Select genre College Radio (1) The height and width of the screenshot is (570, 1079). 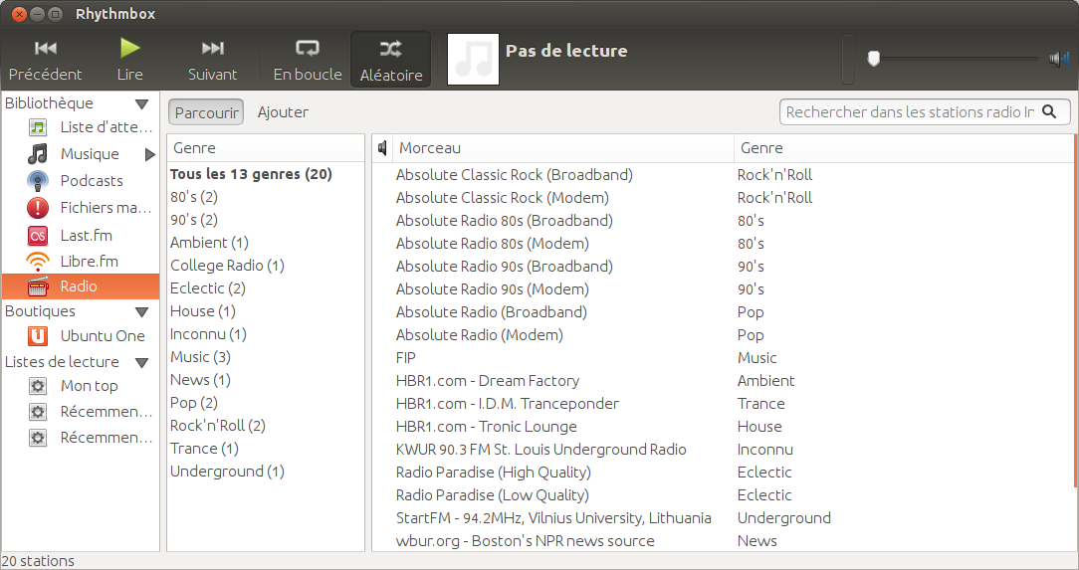pyautogui.click(x=266, y=266)
